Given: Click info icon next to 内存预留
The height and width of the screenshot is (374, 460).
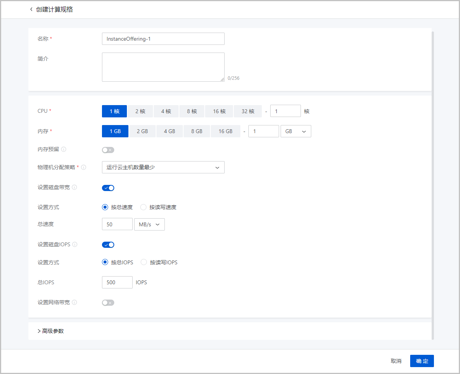Looking at the screenshot, I should pyautogui.click(x=64, y=149).
